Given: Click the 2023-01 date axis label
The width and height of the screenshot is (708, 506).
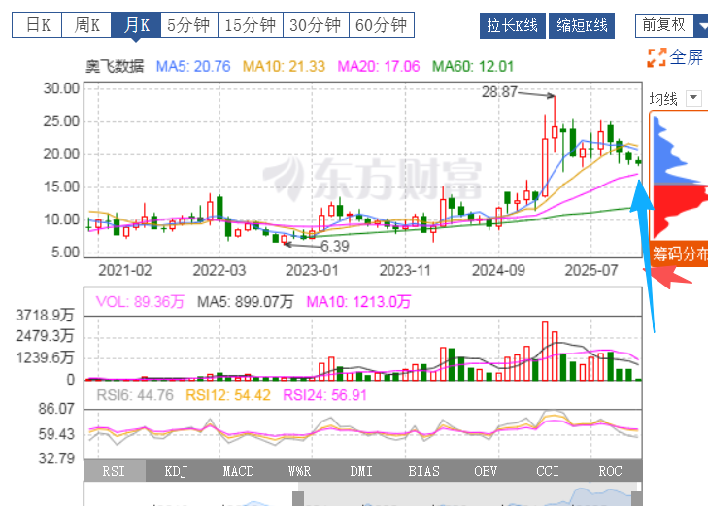Looking at the screenshot, I should (x=312, y=270).
